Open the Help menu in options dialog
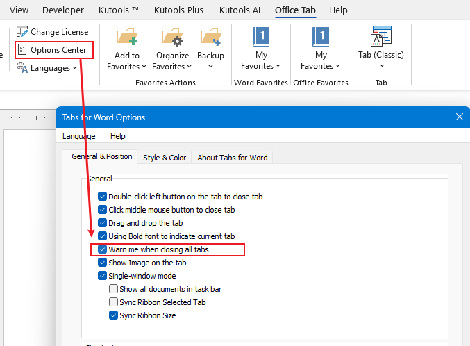470x346 pixels. point(118,136)
